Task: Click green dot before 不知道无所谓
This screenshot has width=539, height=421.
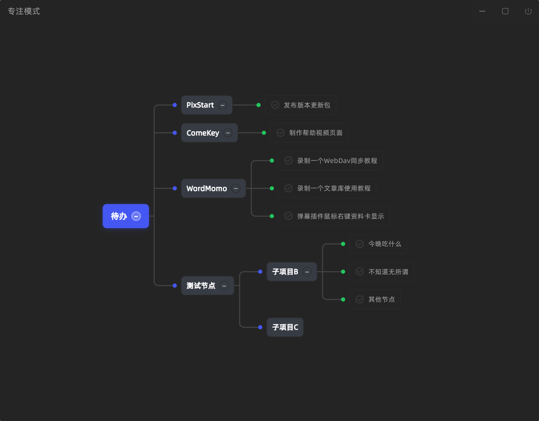Action: click(343, 272)
